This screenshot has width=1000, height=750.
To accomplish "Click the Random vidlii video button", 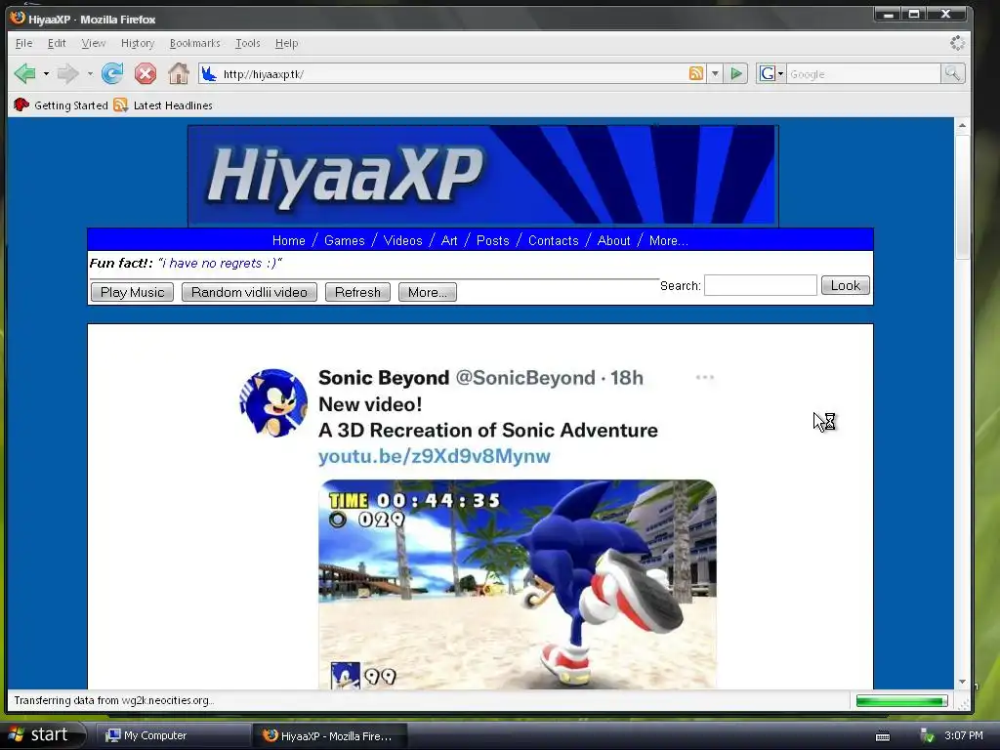I will pyautogui.click(x=249, y=292).
